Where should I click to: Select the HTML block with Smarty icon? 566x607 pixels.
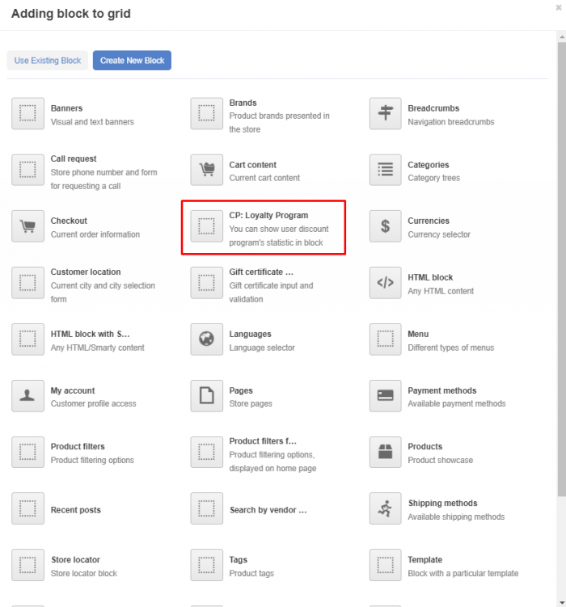pos(27,339)
